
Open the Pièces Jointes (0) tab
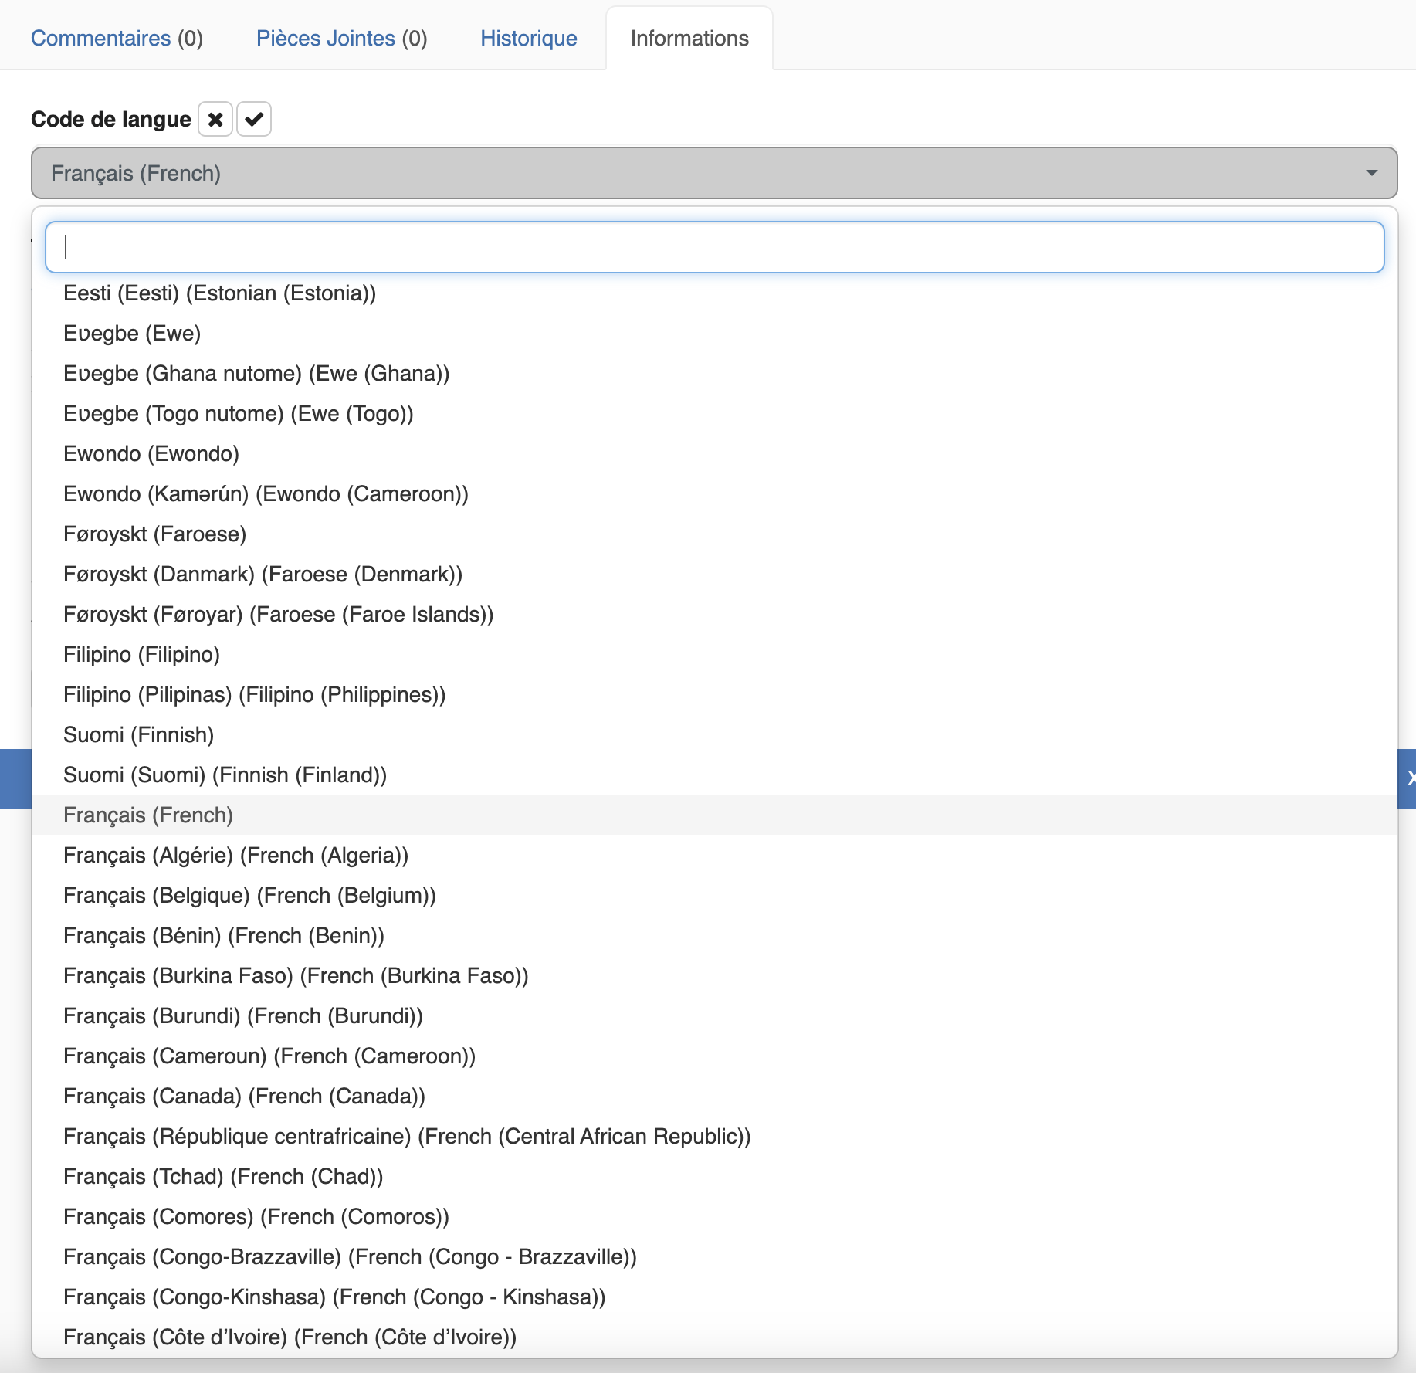pyautogui.click(x=341, y=38)
